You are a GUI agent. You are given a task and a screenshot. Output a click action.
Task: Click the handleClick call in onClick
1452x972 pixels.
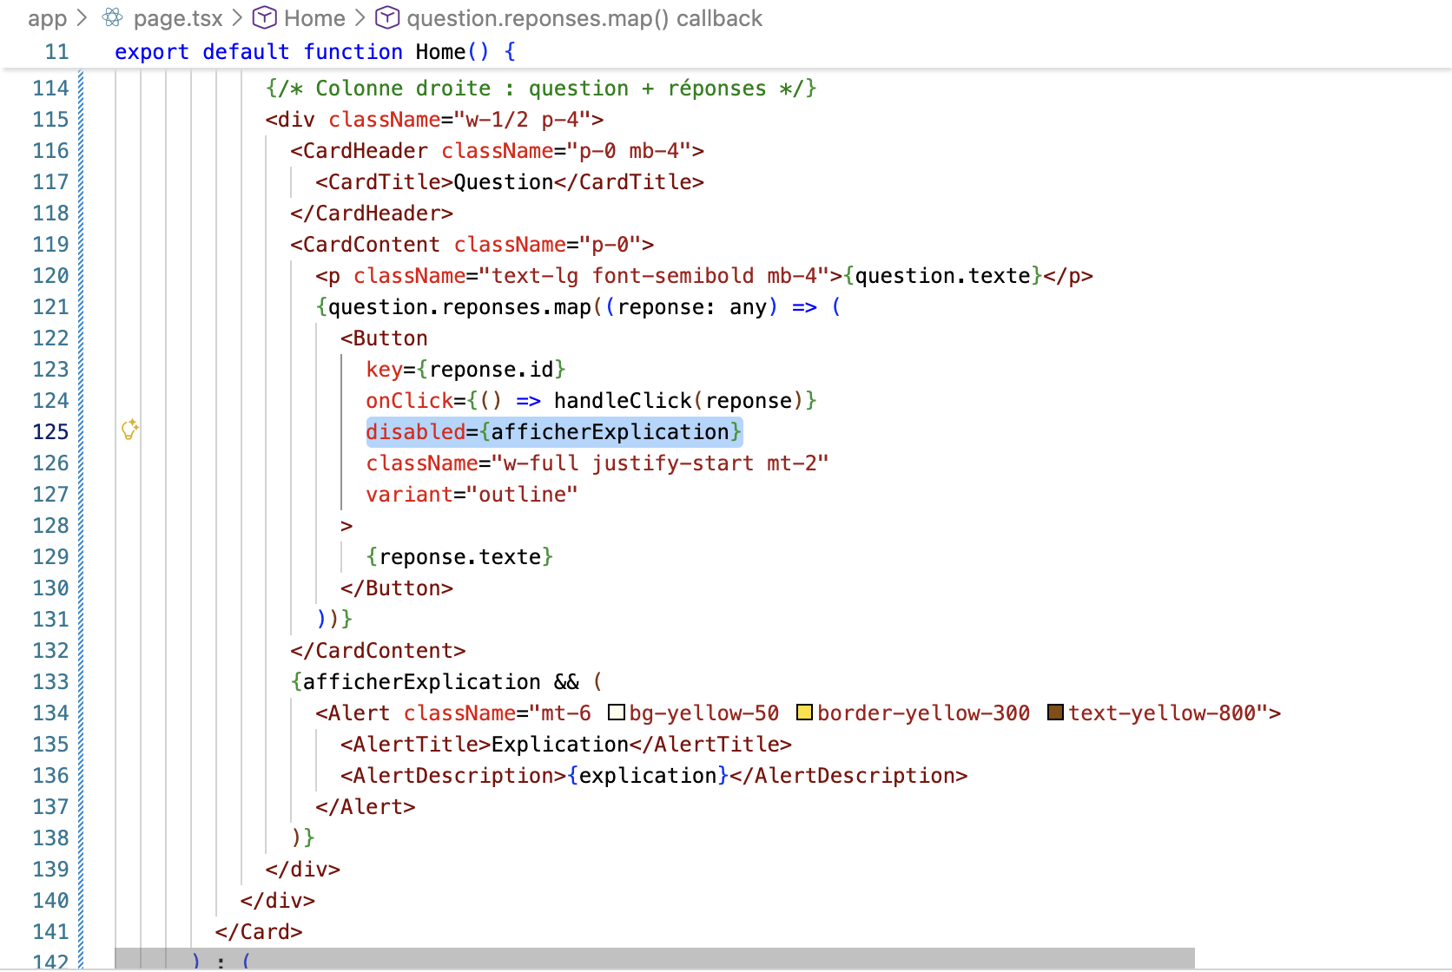tap(622, 401)
